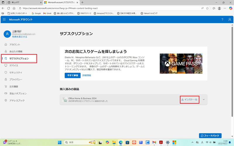Click the browser refresh button
The width and height of the screenshot is (234, 146).
8,8
